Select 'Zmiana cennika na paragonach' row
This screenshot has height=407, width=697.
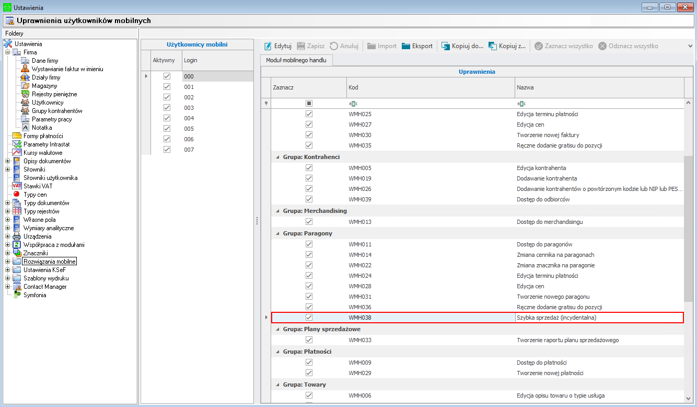click(477, 255)
